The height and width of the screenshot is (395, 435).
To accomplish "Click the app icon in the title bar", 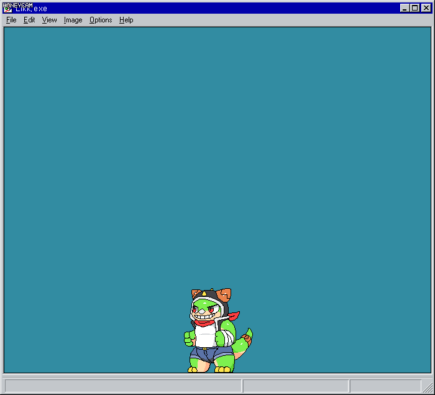I will (7, 8).
